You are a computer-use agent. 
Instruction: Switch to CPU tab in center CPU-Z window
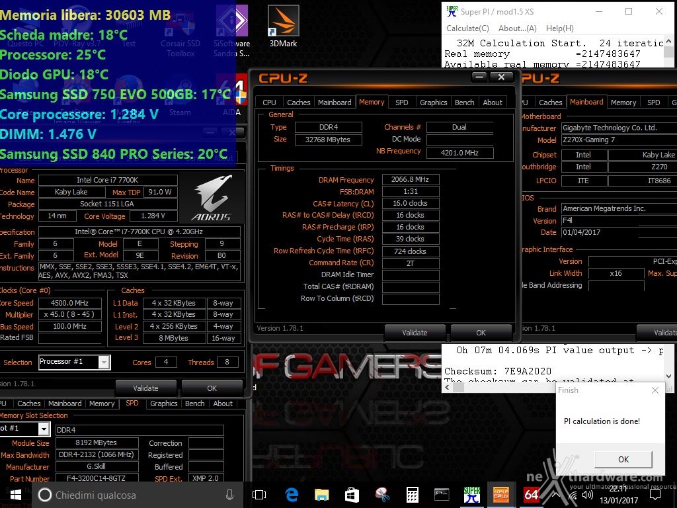(x=269, y=103)
